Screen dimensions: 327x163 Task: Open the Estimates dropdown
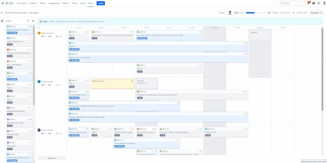coord(316,13)
